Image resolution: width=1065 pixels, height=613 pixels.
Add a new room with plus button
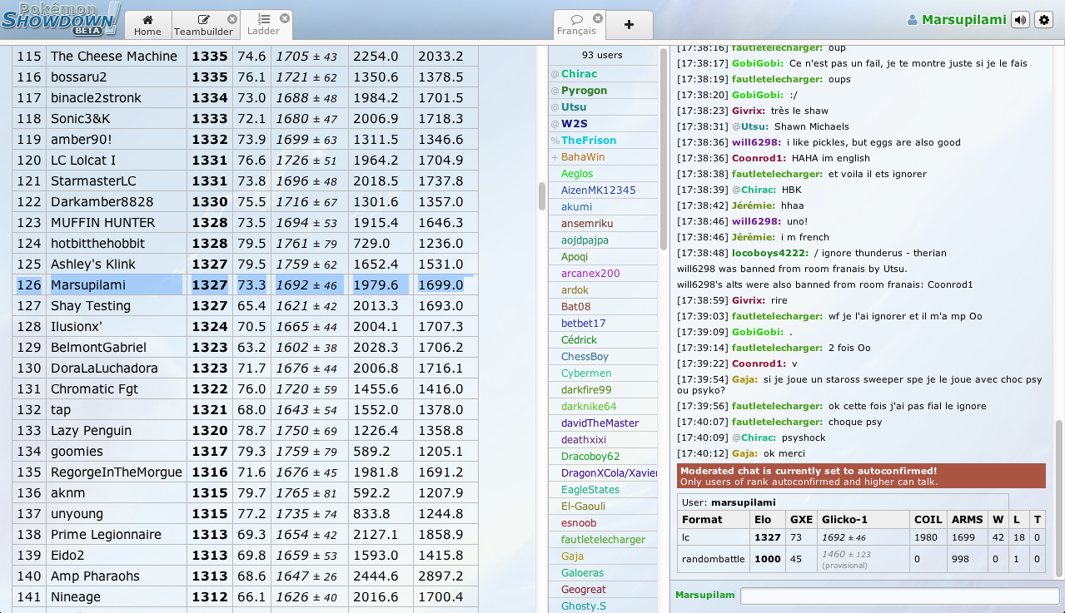click(x=629, y=25)
